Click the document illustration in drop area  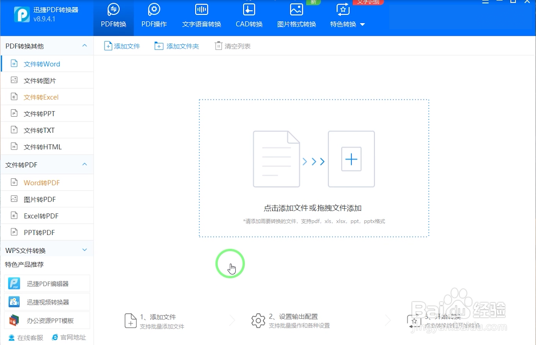276,159
